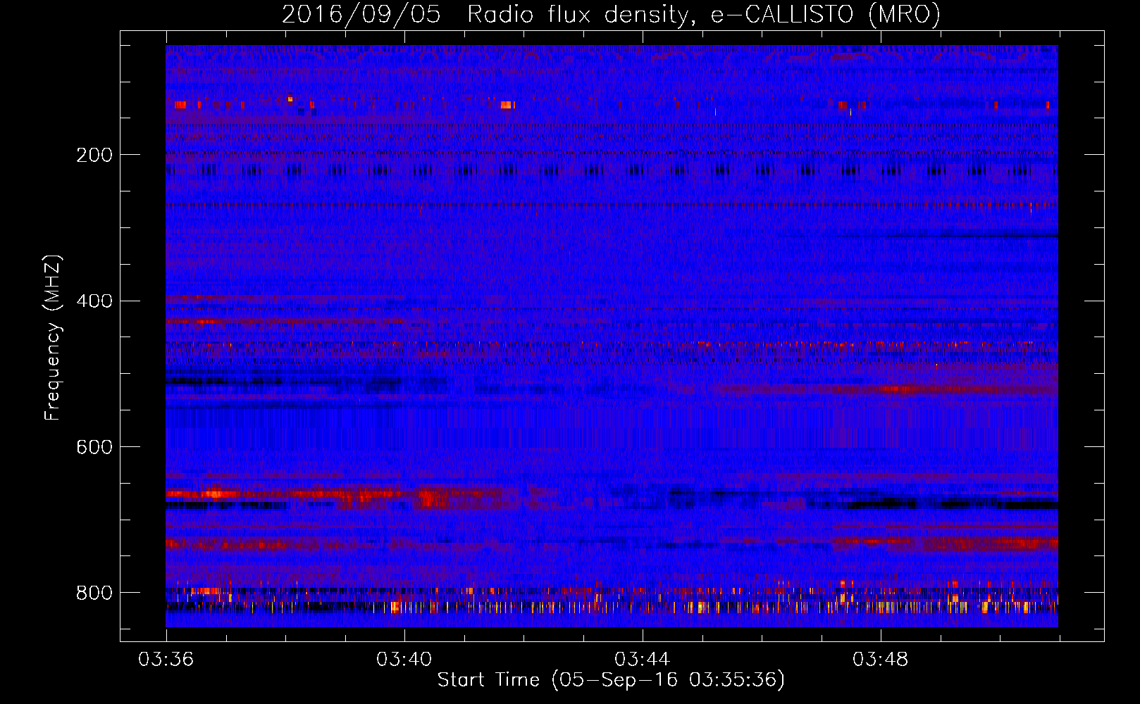Click the 200 frequency tick label

pos(94,155)
